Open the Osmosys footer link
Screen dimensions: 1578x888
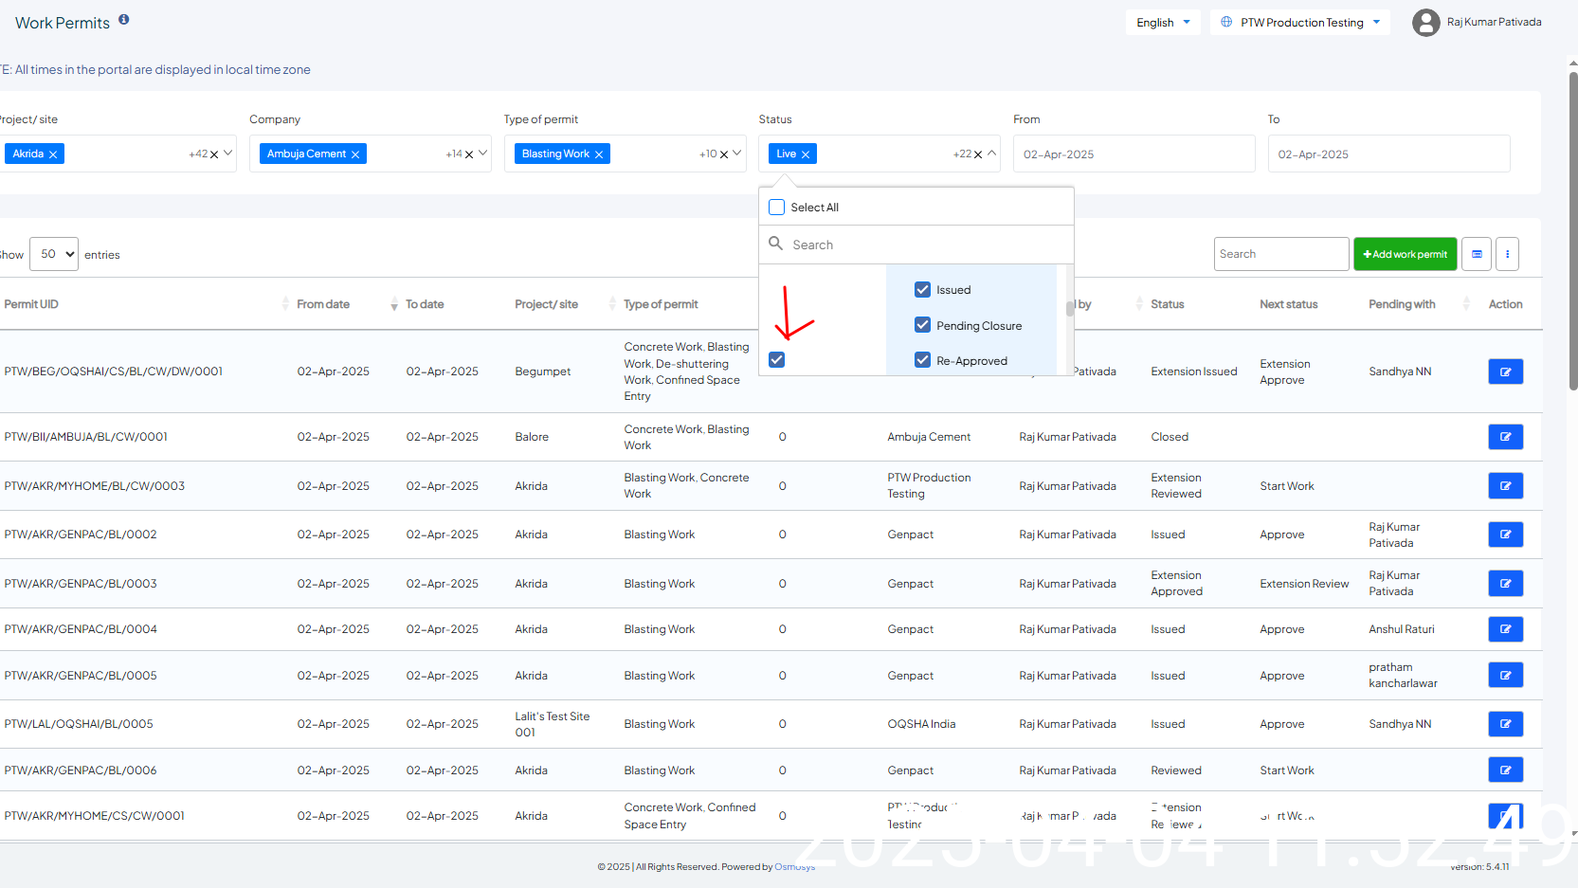click(794, 867)
